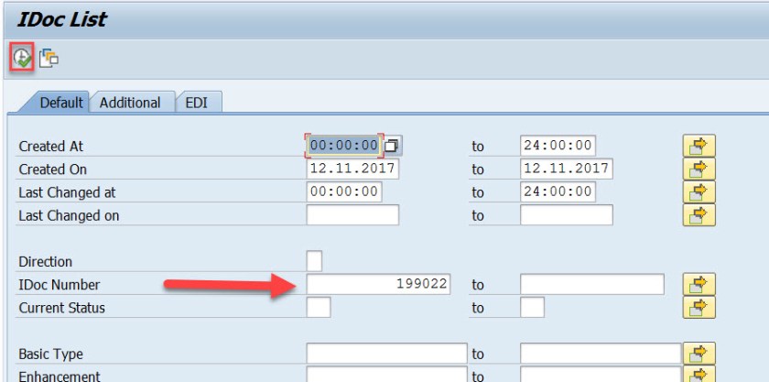Click the Current Status to field
The width and height of the screenshot is (769, 382).
coord(532,308)
